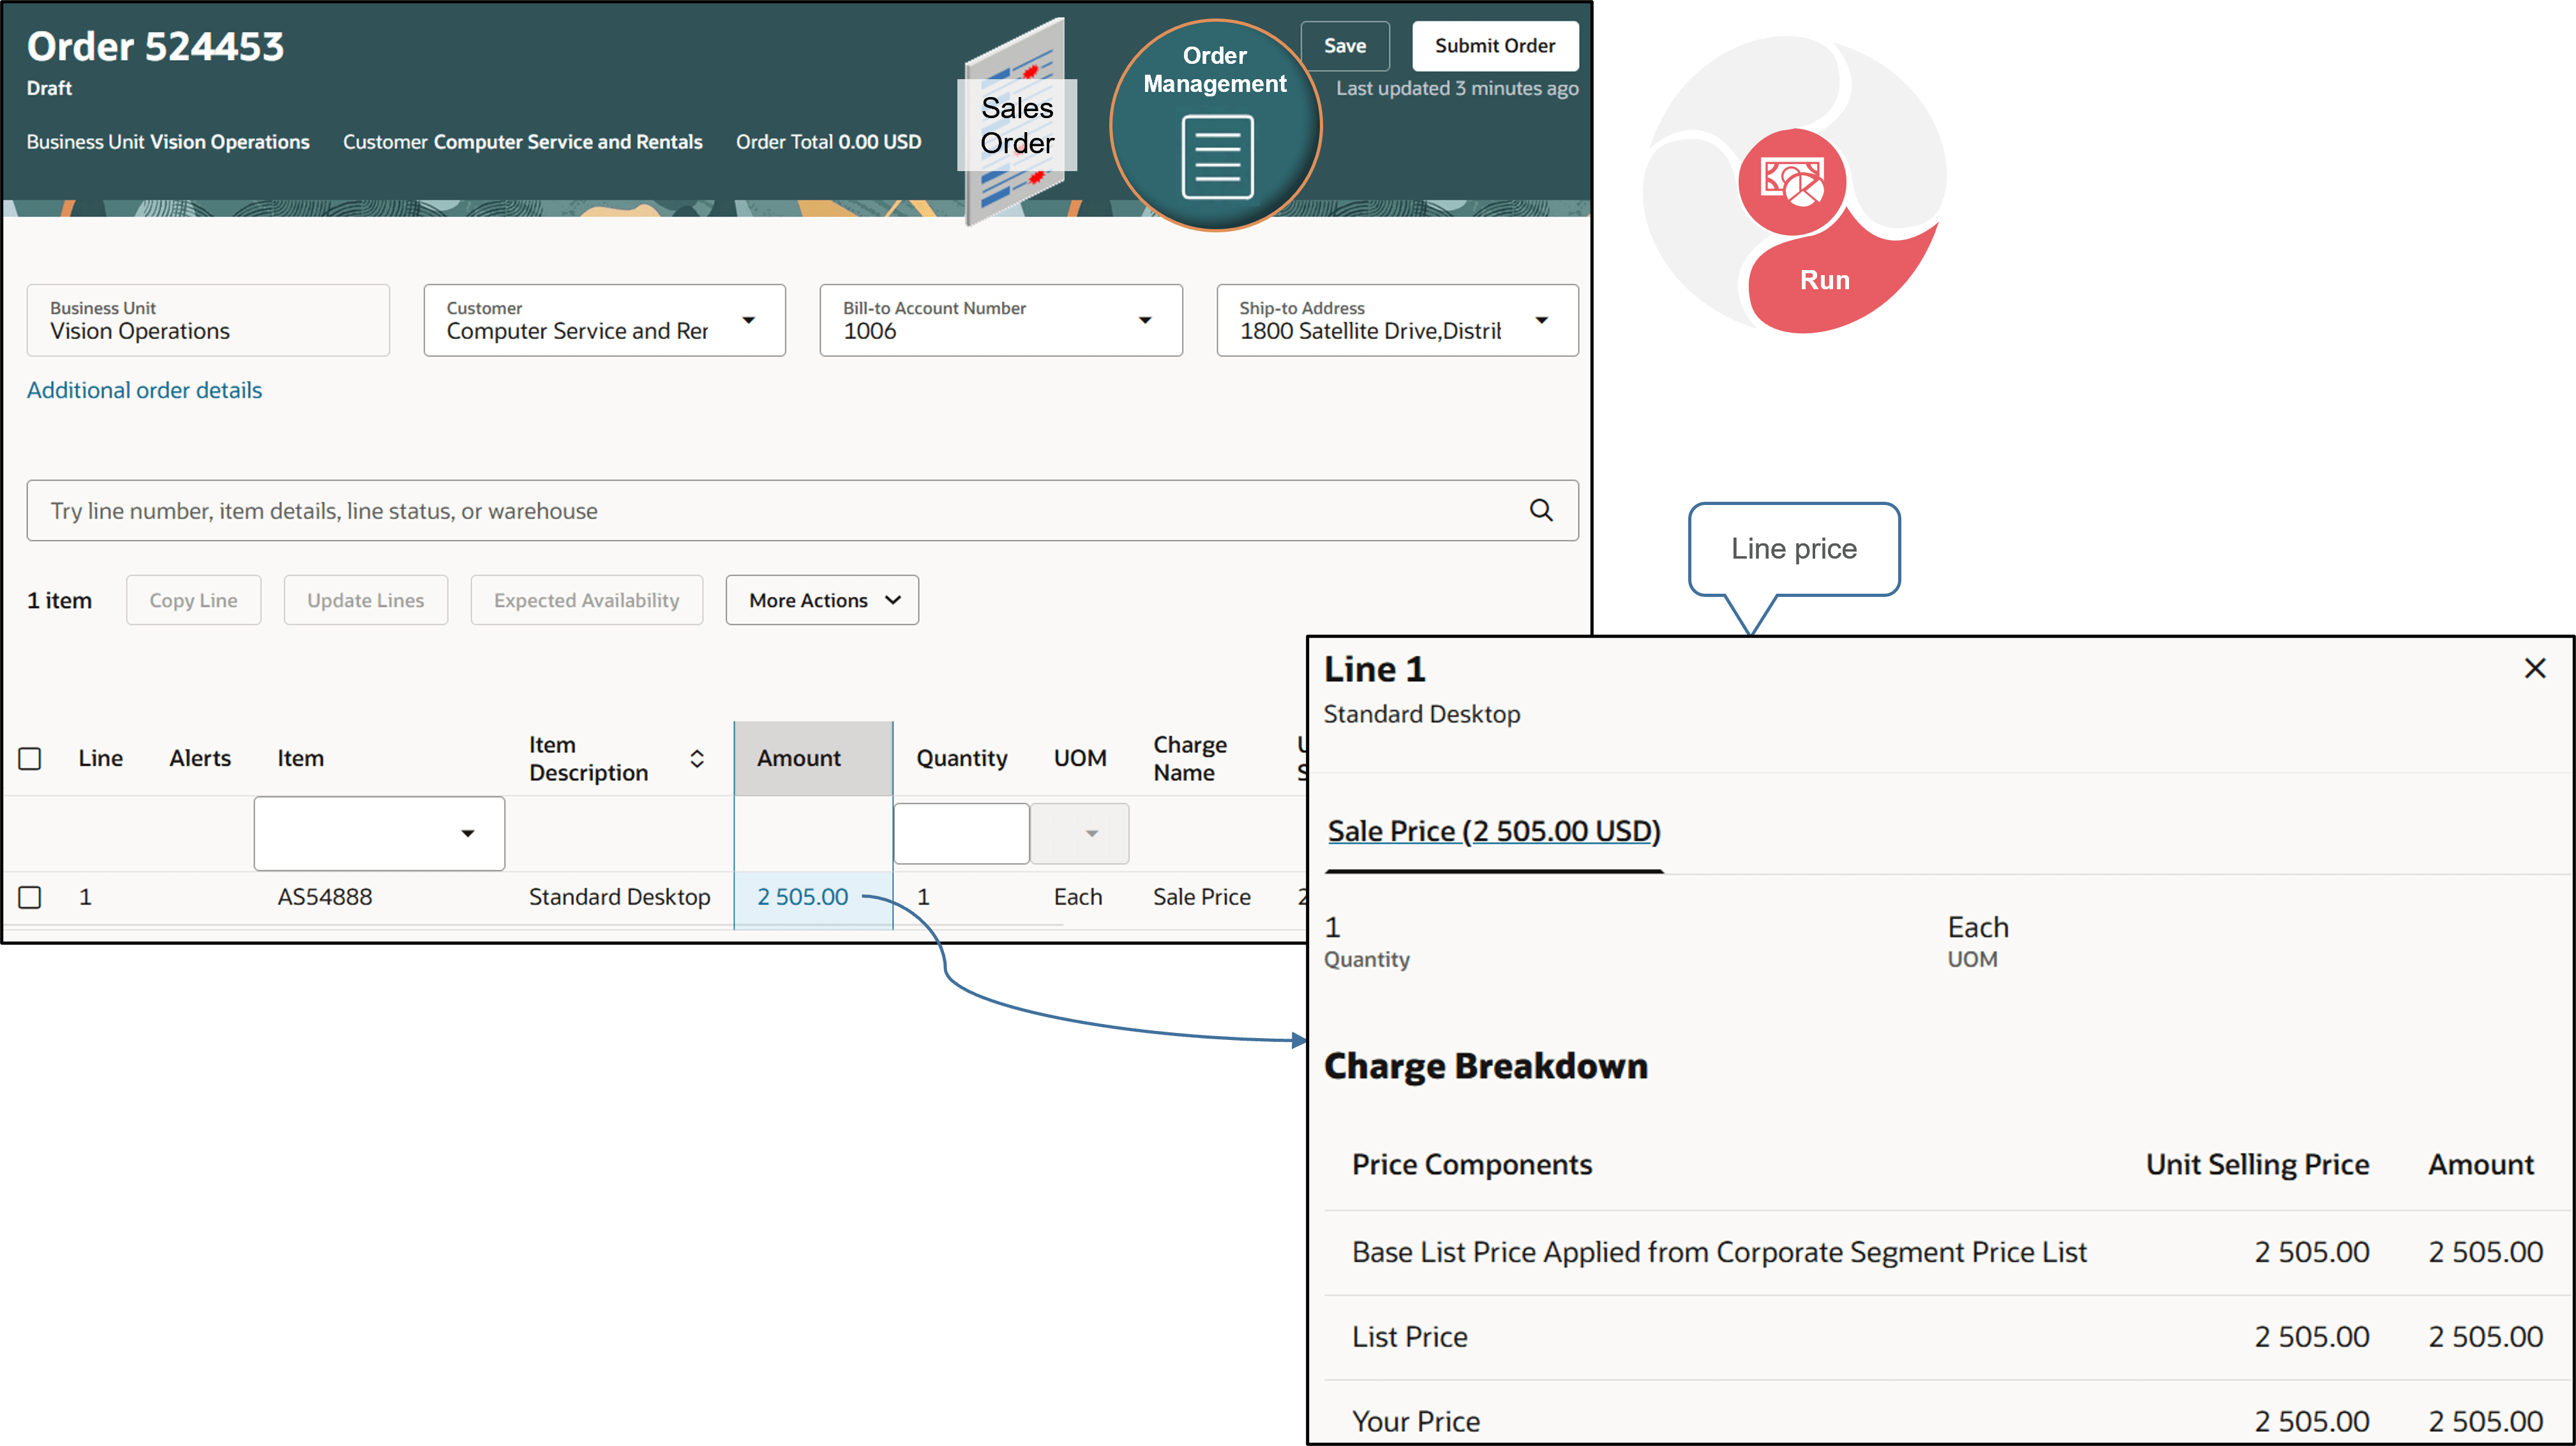
Task: Check the checkbox for line 1
Action: tap(30, 897)
